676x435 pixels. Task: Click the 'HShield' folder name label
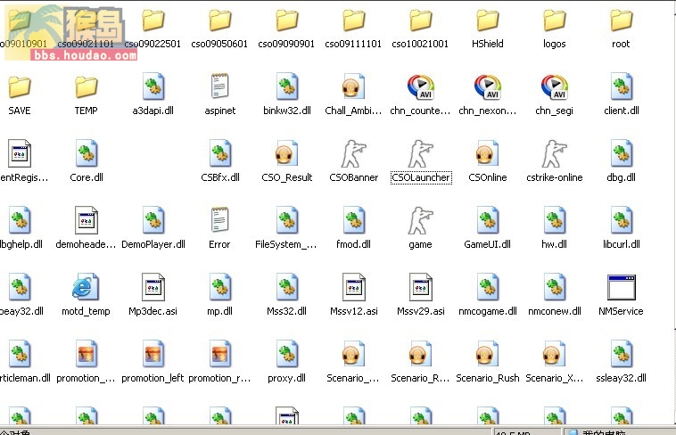coord(487,44)
